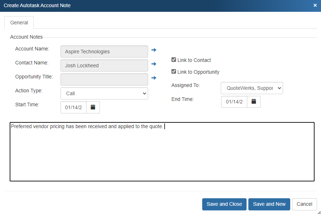Cancel the account note creation

pos(304,204)
